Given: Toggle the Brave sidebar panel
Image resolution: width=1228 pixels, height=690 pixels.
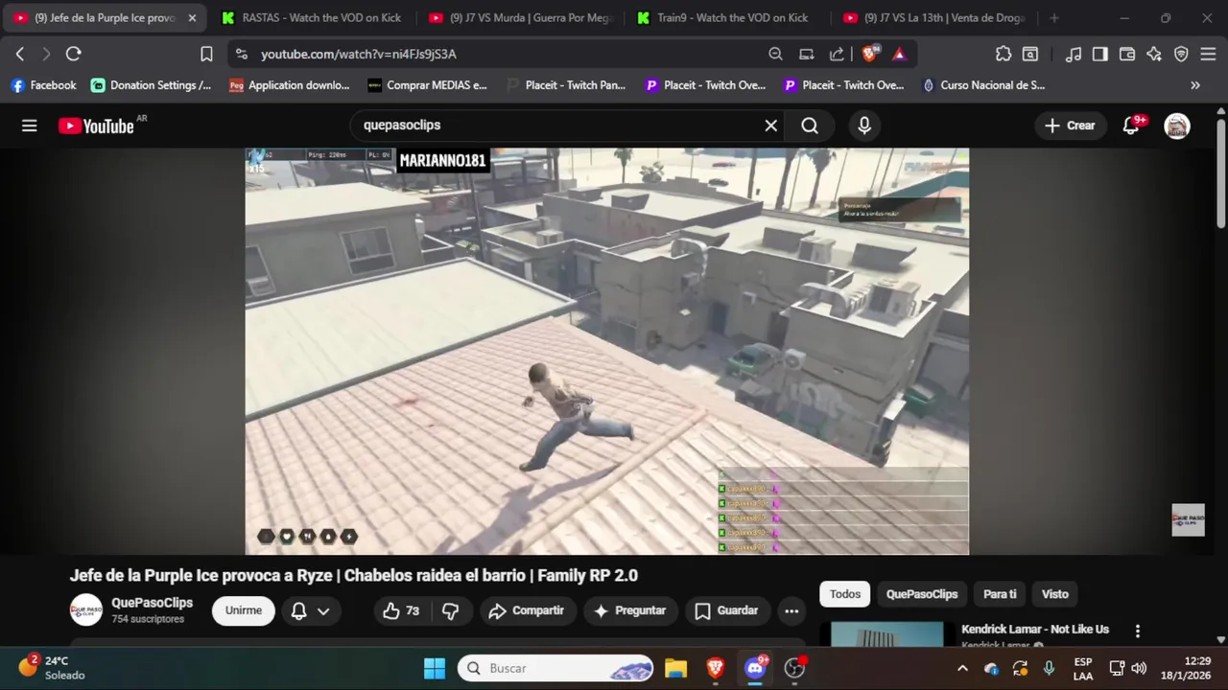Looking at the screenshot, I should coord(1100,55).
